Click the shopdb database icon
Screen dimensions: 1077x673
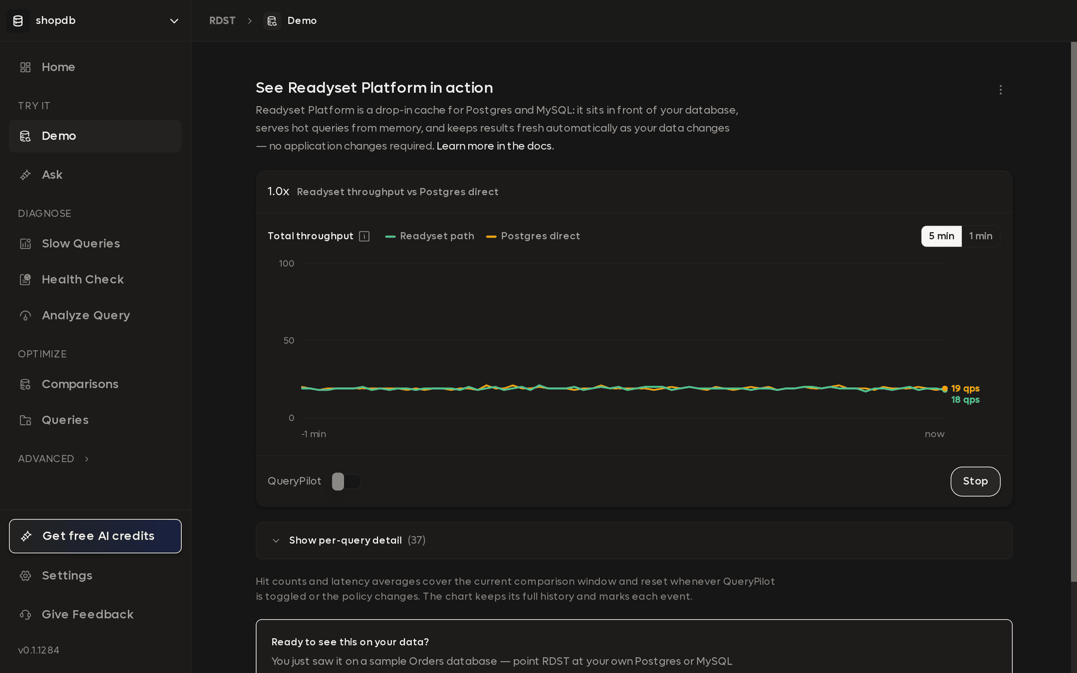tap(18, 21)
